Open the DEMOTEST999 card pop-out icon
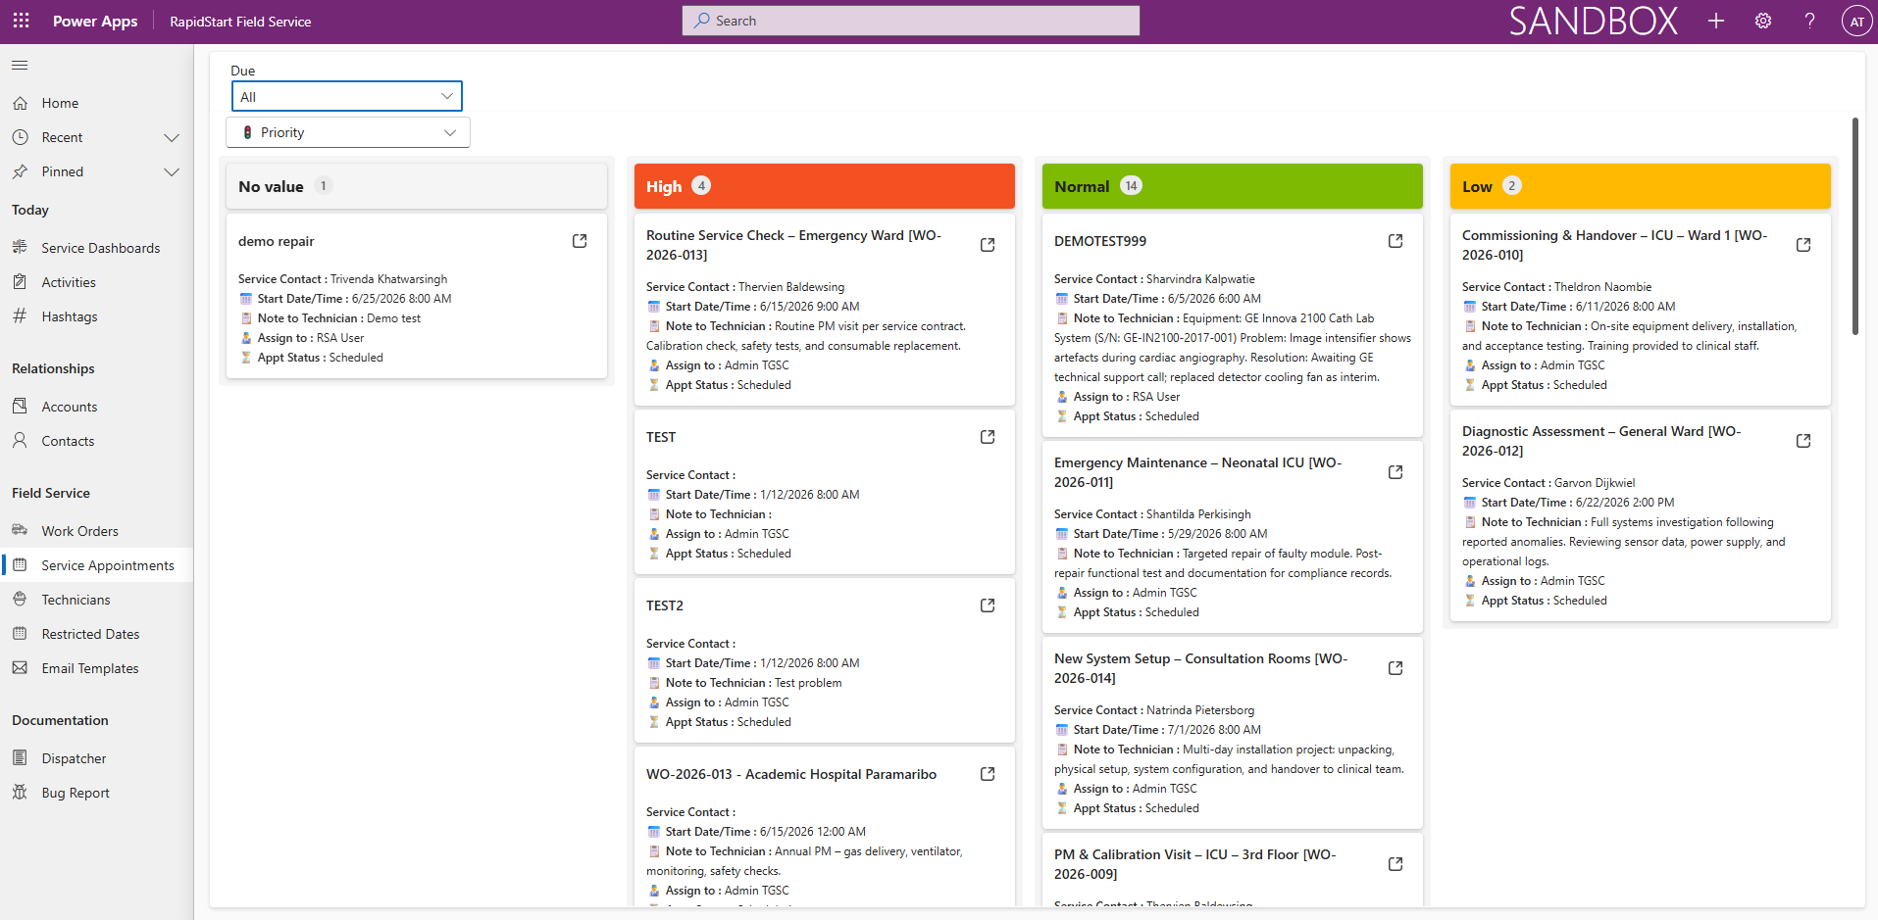1878x920 pixels. [1396, 241]
